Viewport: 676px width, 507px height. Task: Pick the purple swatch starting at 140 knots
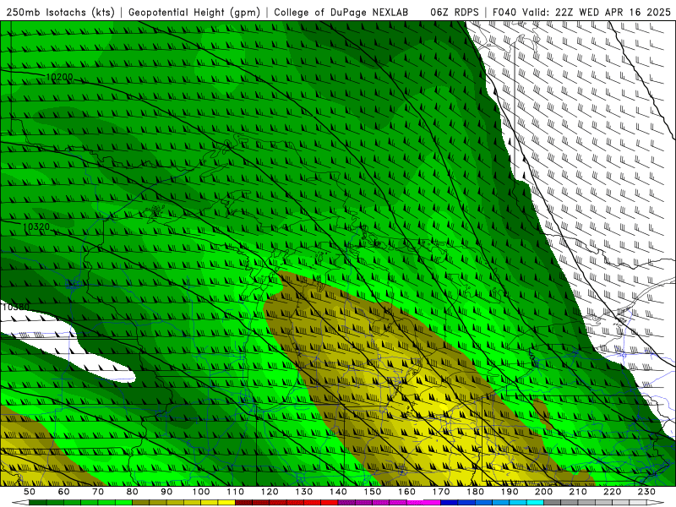tap(346, 503)
